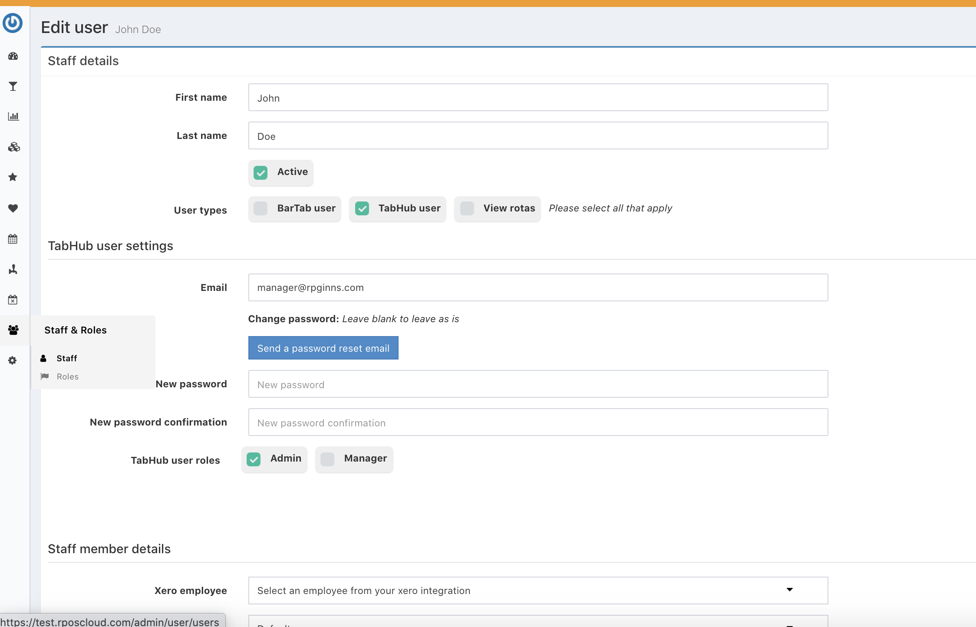Click into the Email input field
Viewport: 976px width, 627px height.
coord(537,287)
